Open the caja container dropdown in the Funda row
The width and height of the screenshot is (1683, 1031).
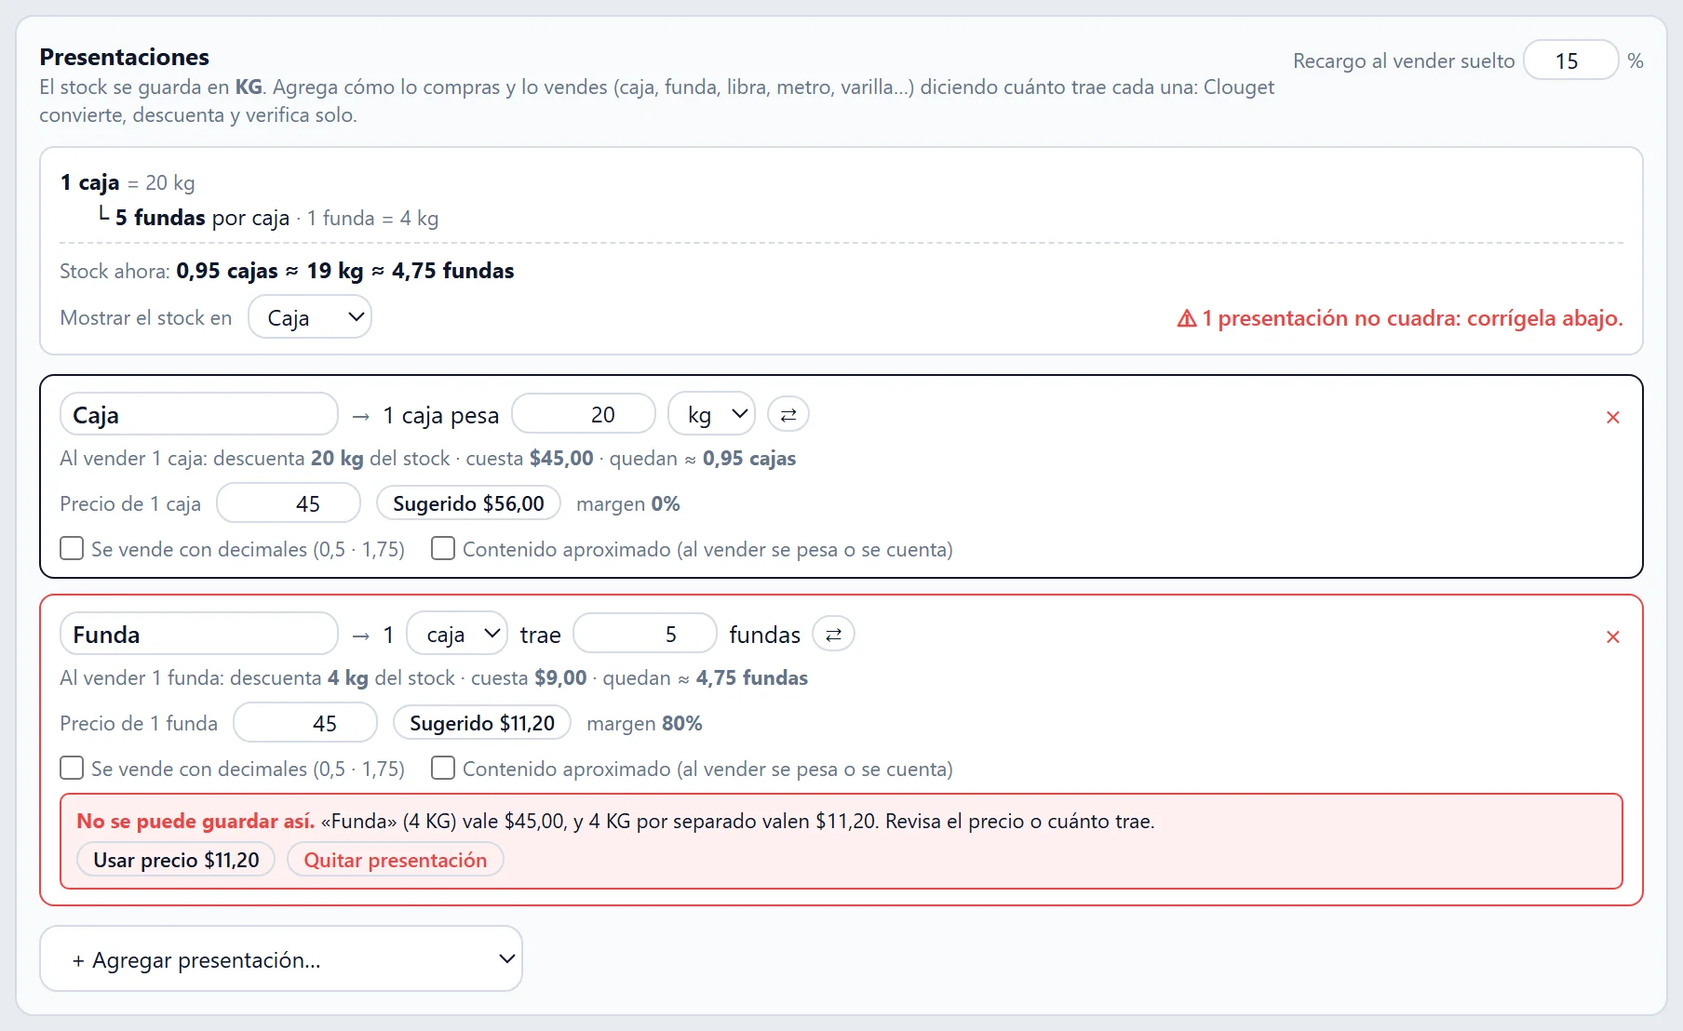coord(457,635)
